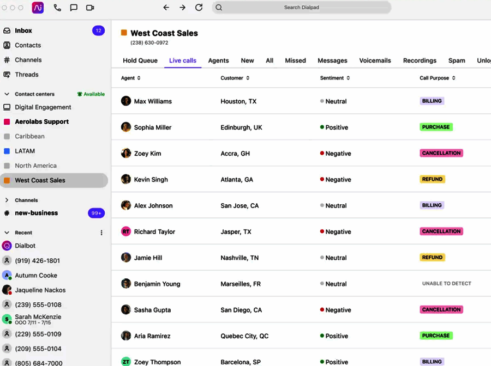Image resolution: width=491 pixels, height=366 pixels.
Task: Open new message chat bubble icon
Action: pyautogui.click(x=74, y=8)
